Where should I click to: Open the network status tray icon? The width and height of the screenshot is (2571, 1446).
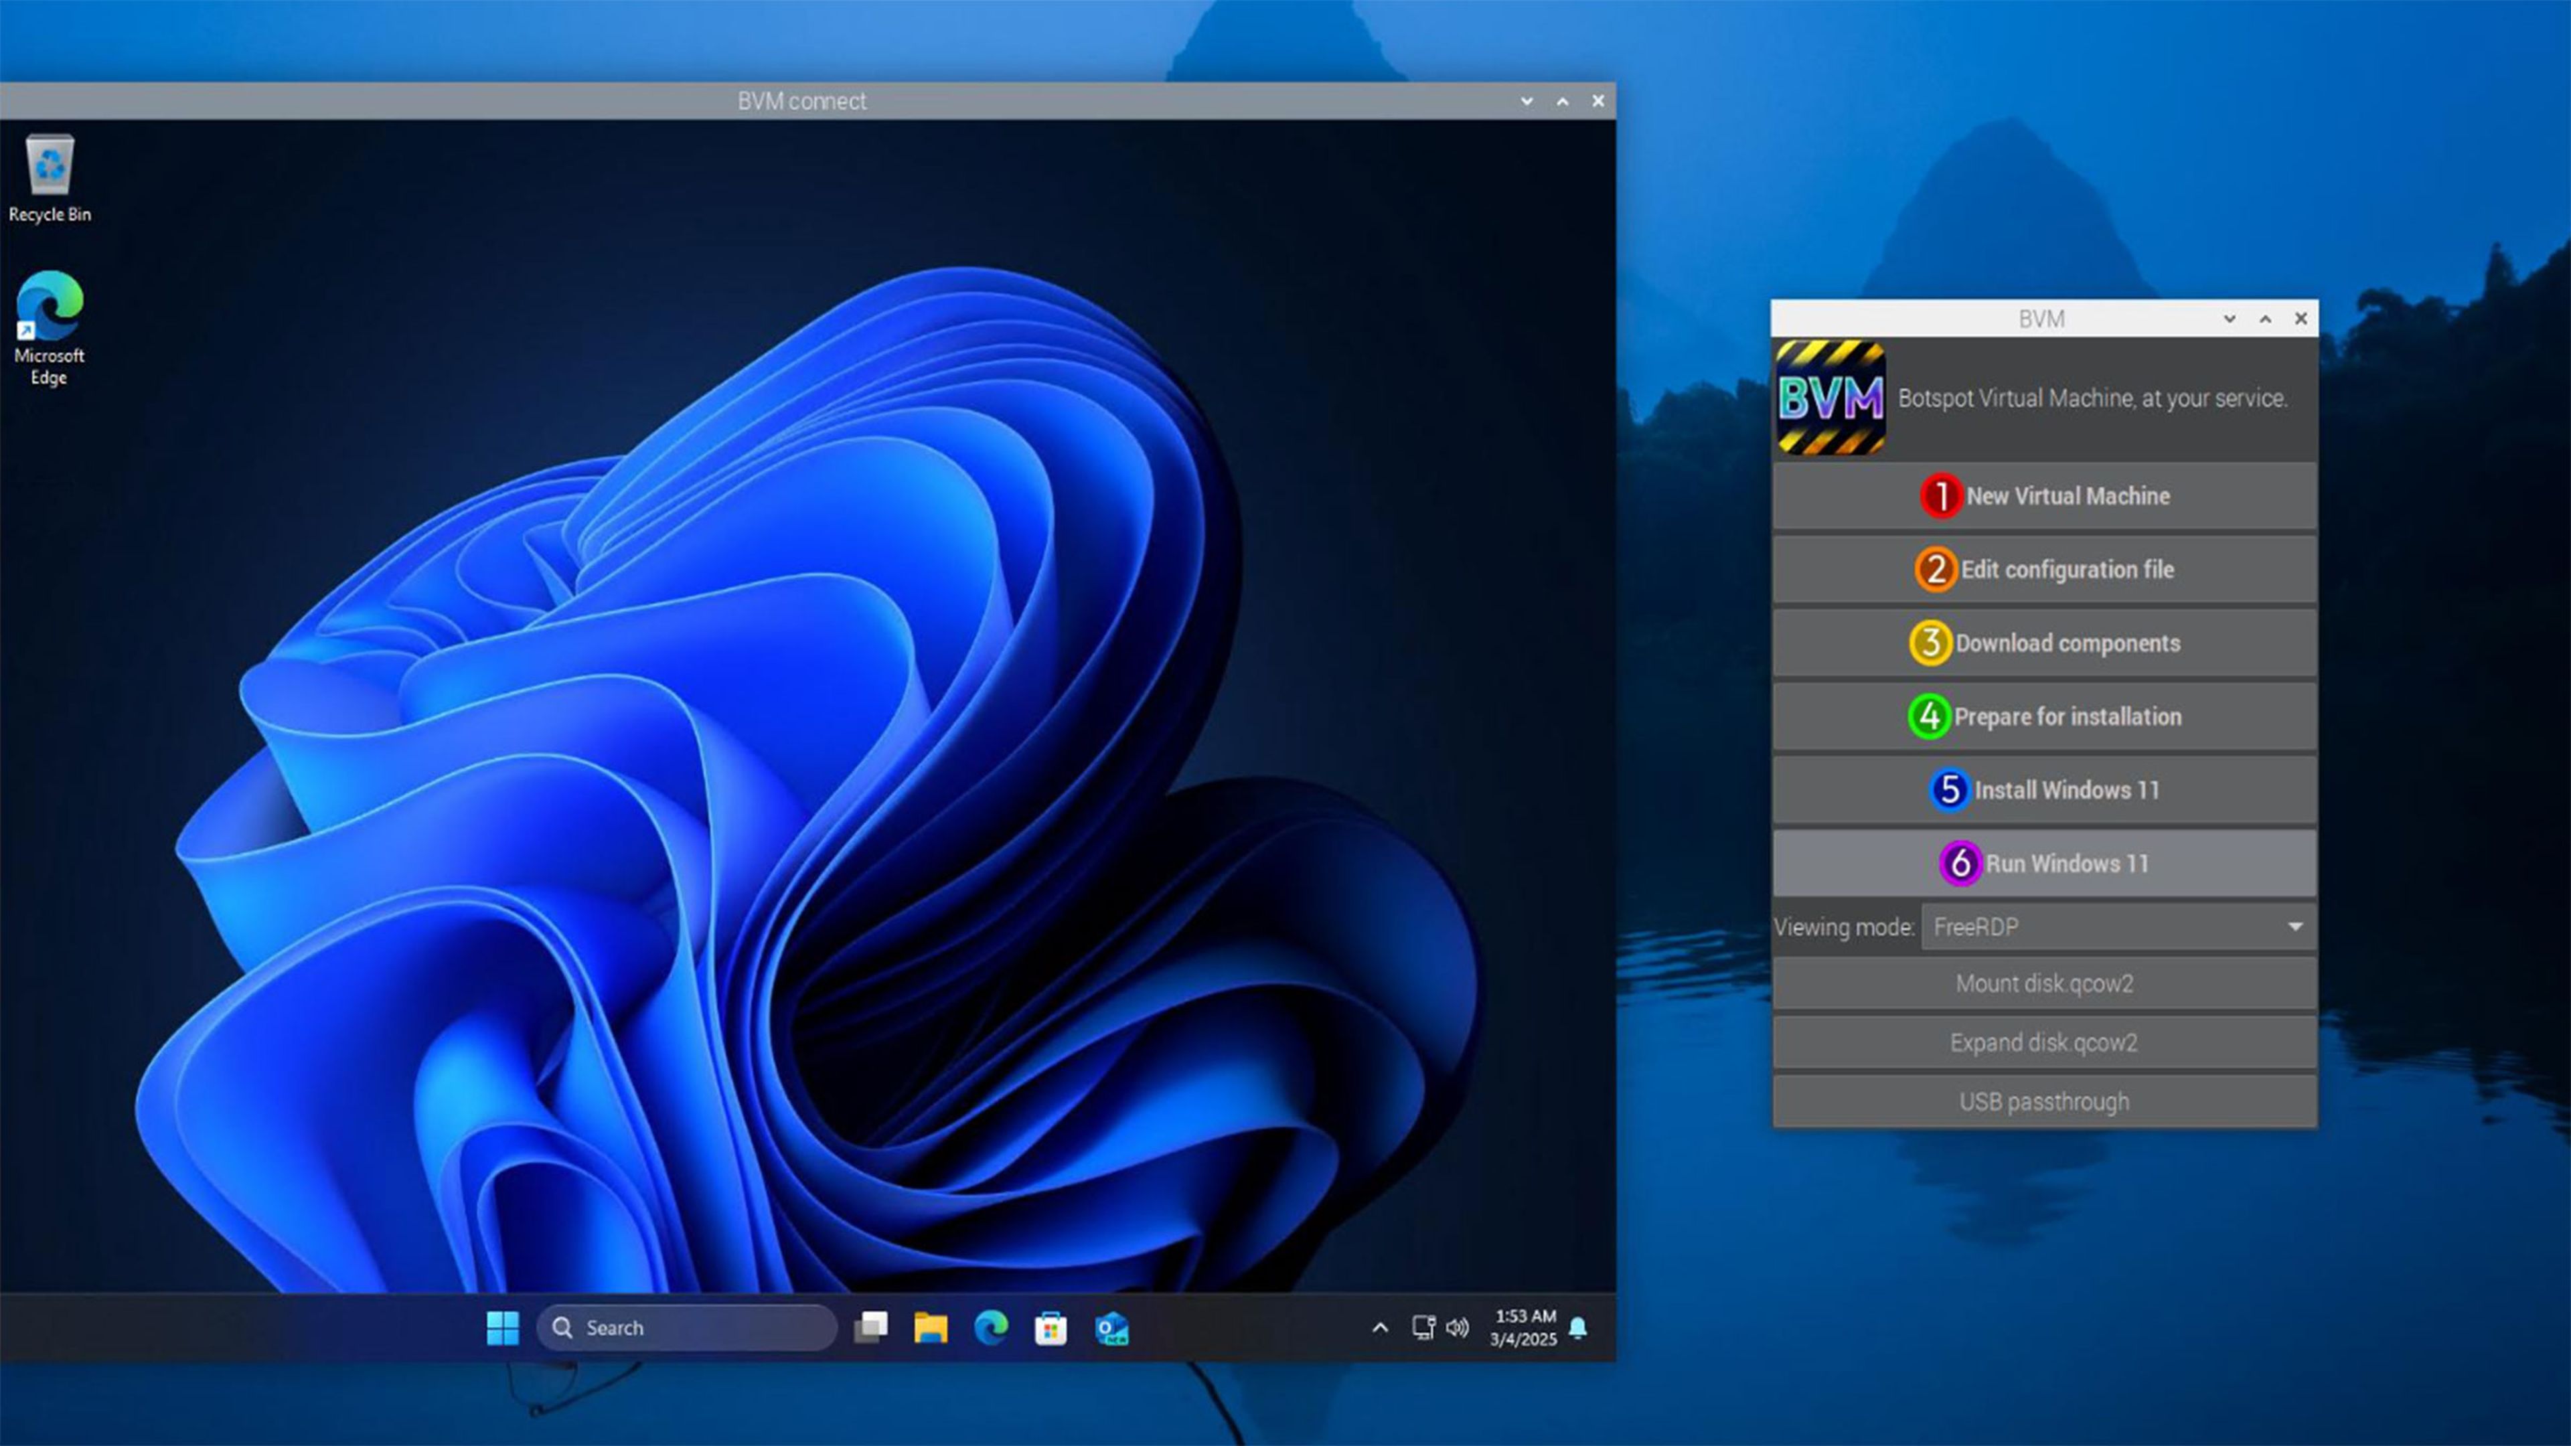[x=1423, y=1328]
